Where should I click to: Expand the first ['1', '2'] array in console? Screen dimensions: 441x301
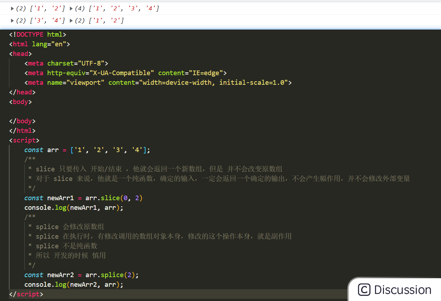coord(12,8)
